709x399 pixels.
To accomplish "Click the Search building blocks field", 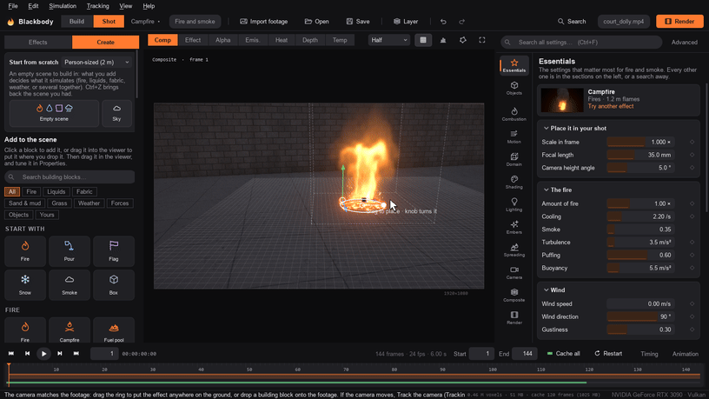I will 70,176.
